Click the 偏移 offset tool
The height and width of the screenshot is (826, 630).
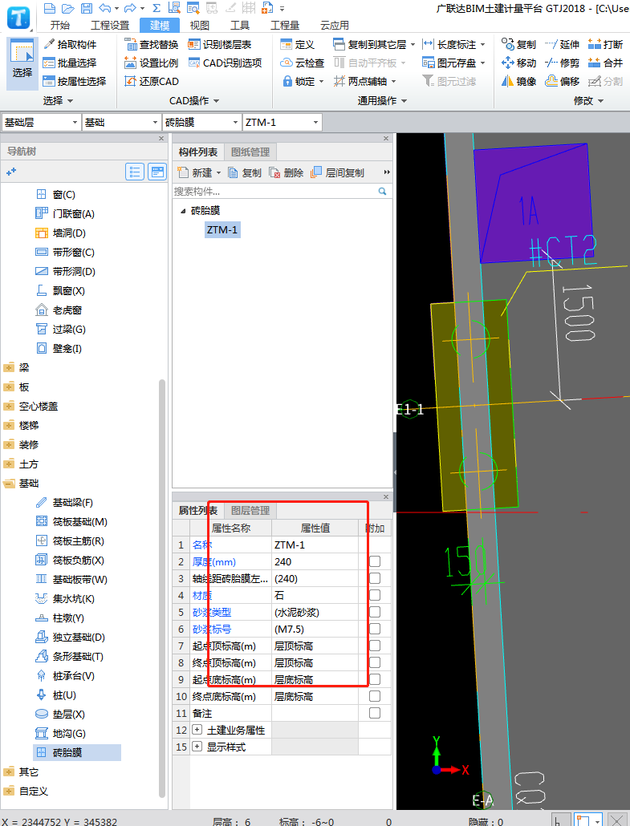562,81
